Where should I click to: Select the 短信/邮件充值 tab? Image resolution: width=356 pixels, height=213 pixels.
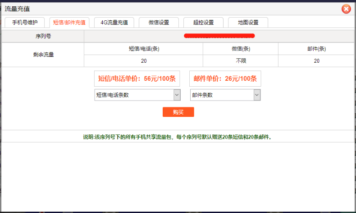(69, 23)
